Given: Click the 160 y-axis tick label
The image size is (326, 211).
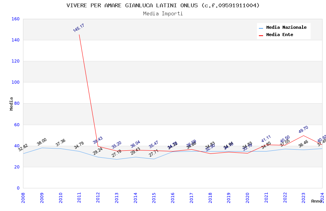Looking at the screenshot, I should pos(15,19).
